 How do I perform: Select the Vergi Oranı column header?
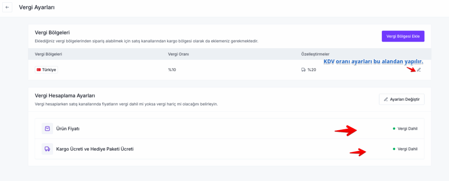(178, 54)
